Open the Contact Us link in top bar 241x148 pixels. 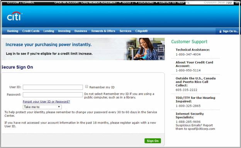point(167,2)
